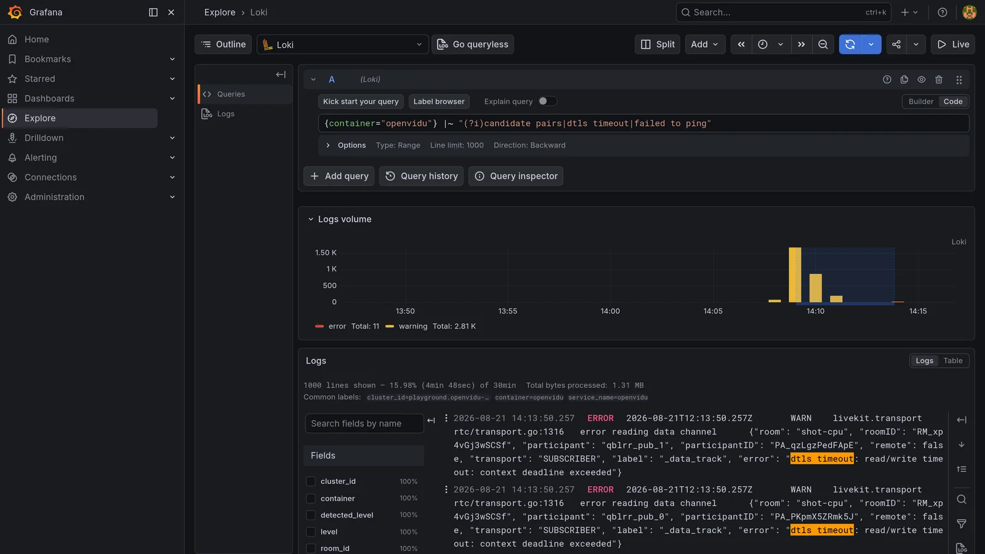Collapse the fields sidebar arrow icon
Screen dimensions: 985x554
click(431, 420)
